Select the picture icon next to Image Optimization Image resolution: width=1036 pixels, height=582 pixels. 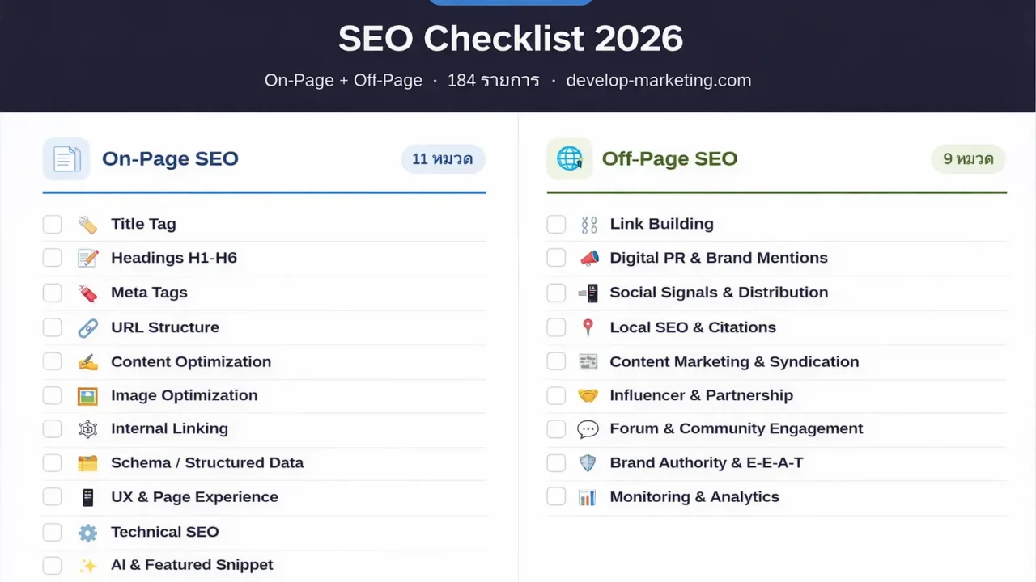pyautogui.click(x=87, y=395)
